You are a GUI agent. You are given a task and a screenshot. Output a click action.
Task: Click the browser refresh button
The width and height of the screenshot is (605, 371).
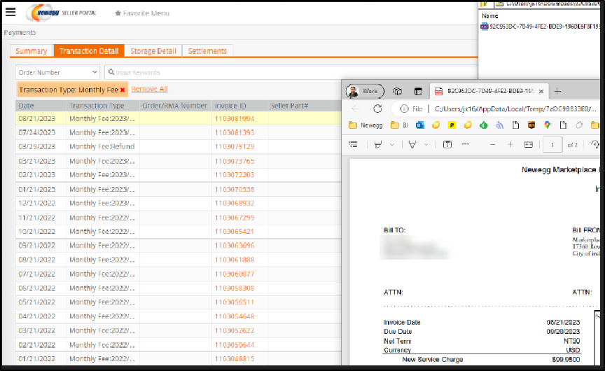pyautogui.click(x=377, y=108)
